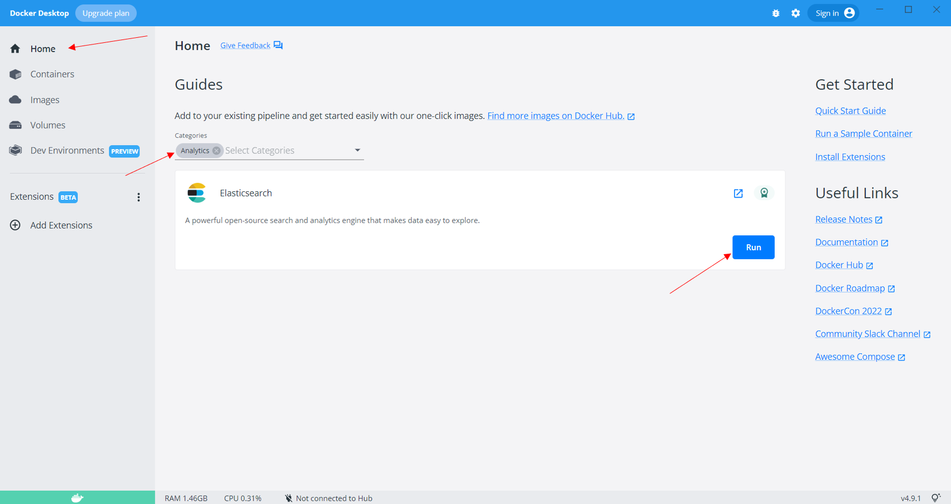The image size is (951, 504).
Task: Open the Community Slack Channel link
Action: [868, 334]
